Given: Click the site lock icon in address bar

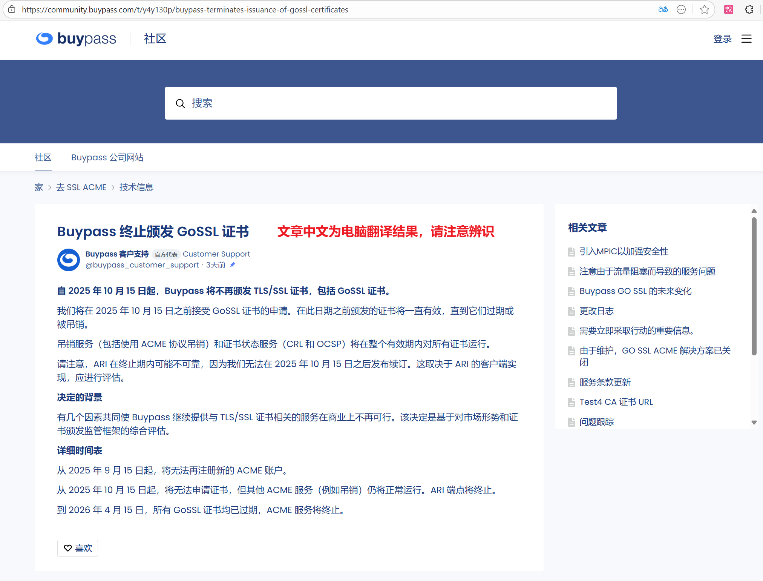Looking at the screenshot, I should pos(12,9).
